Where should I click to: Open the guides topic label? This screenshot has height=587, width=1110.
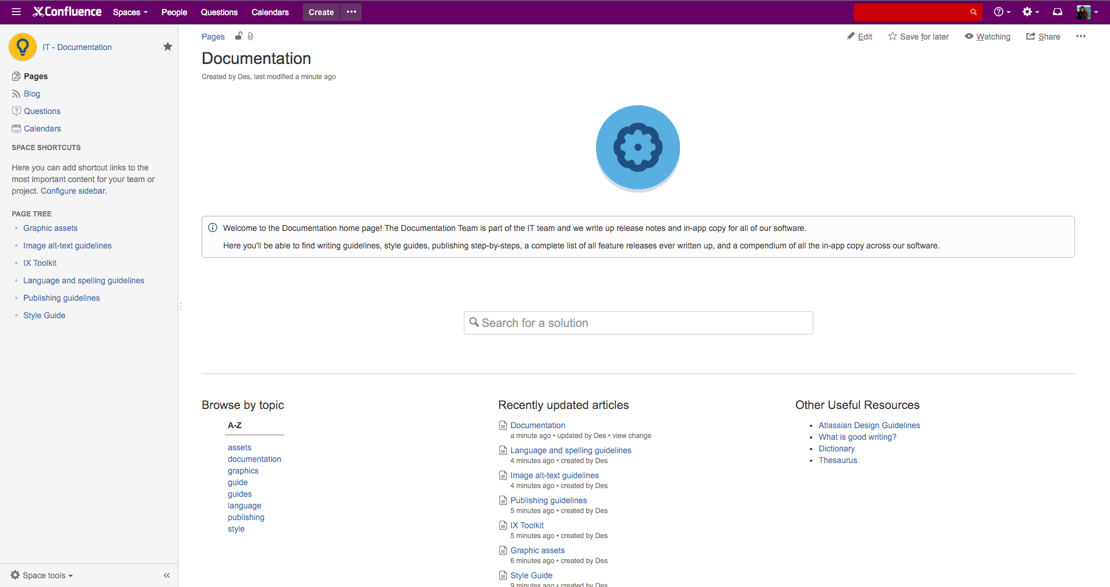pyautogui.click(x=240, y=494)
